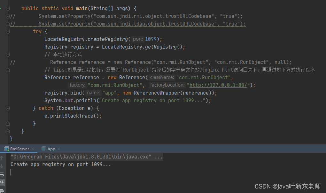
Task: Click the tips comment about RunObject
Action: coord(180,70)
